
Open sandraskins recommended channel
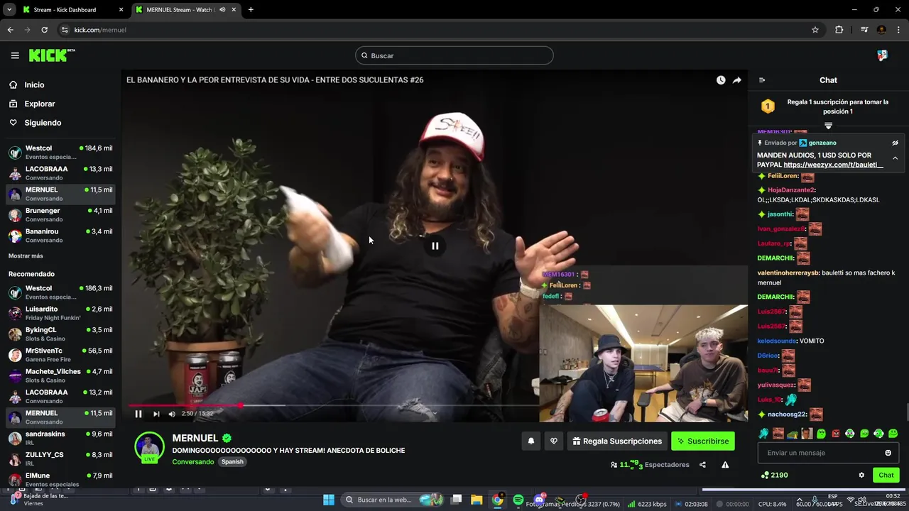[60, 438]
